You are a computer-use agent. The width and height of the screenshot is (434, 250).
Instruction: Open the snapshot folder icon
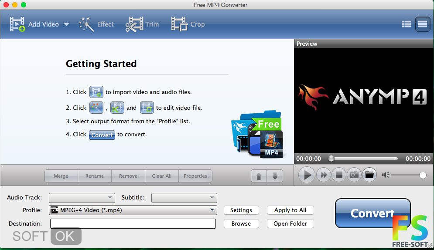point(369,175)
